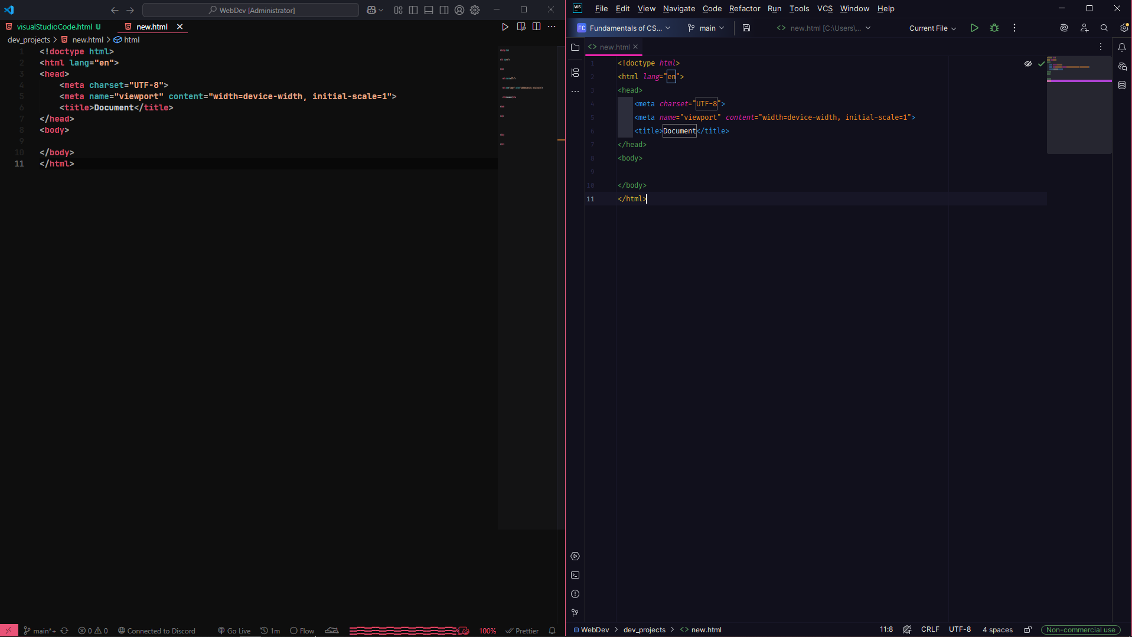Open Search Everywhere magnifier in WebStorm
This screenshot has height=637, width=1132.
point(1104,28)
